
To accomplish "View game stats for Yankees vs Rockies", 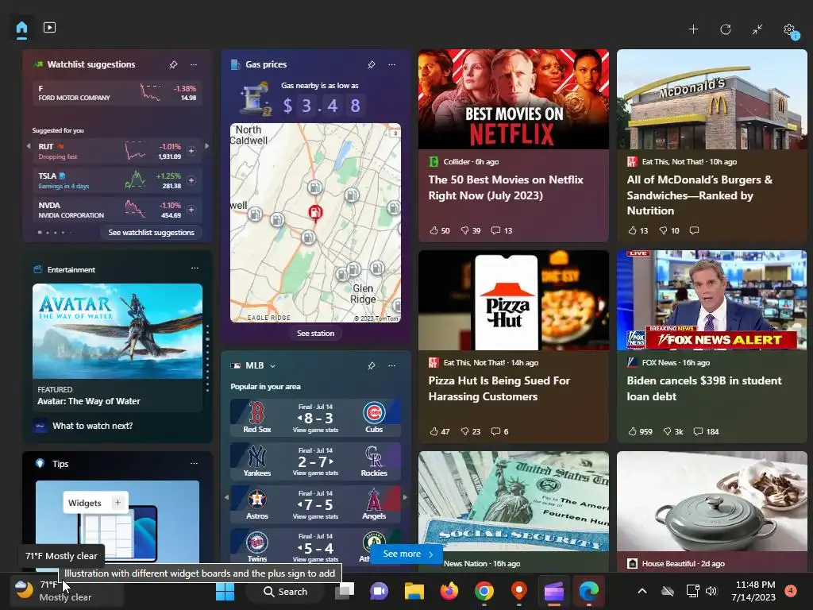I will pyautogui.click(x=315, y=473).
